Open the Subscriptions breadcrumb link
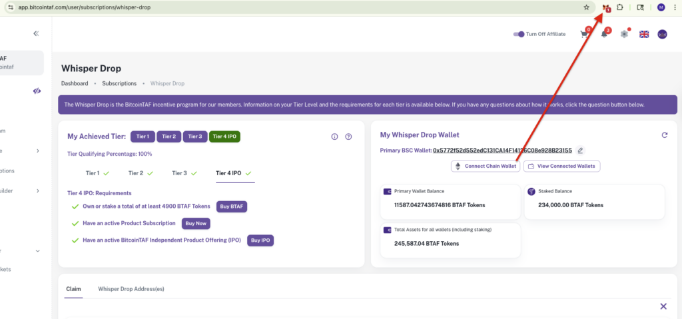 click(119, 83)
